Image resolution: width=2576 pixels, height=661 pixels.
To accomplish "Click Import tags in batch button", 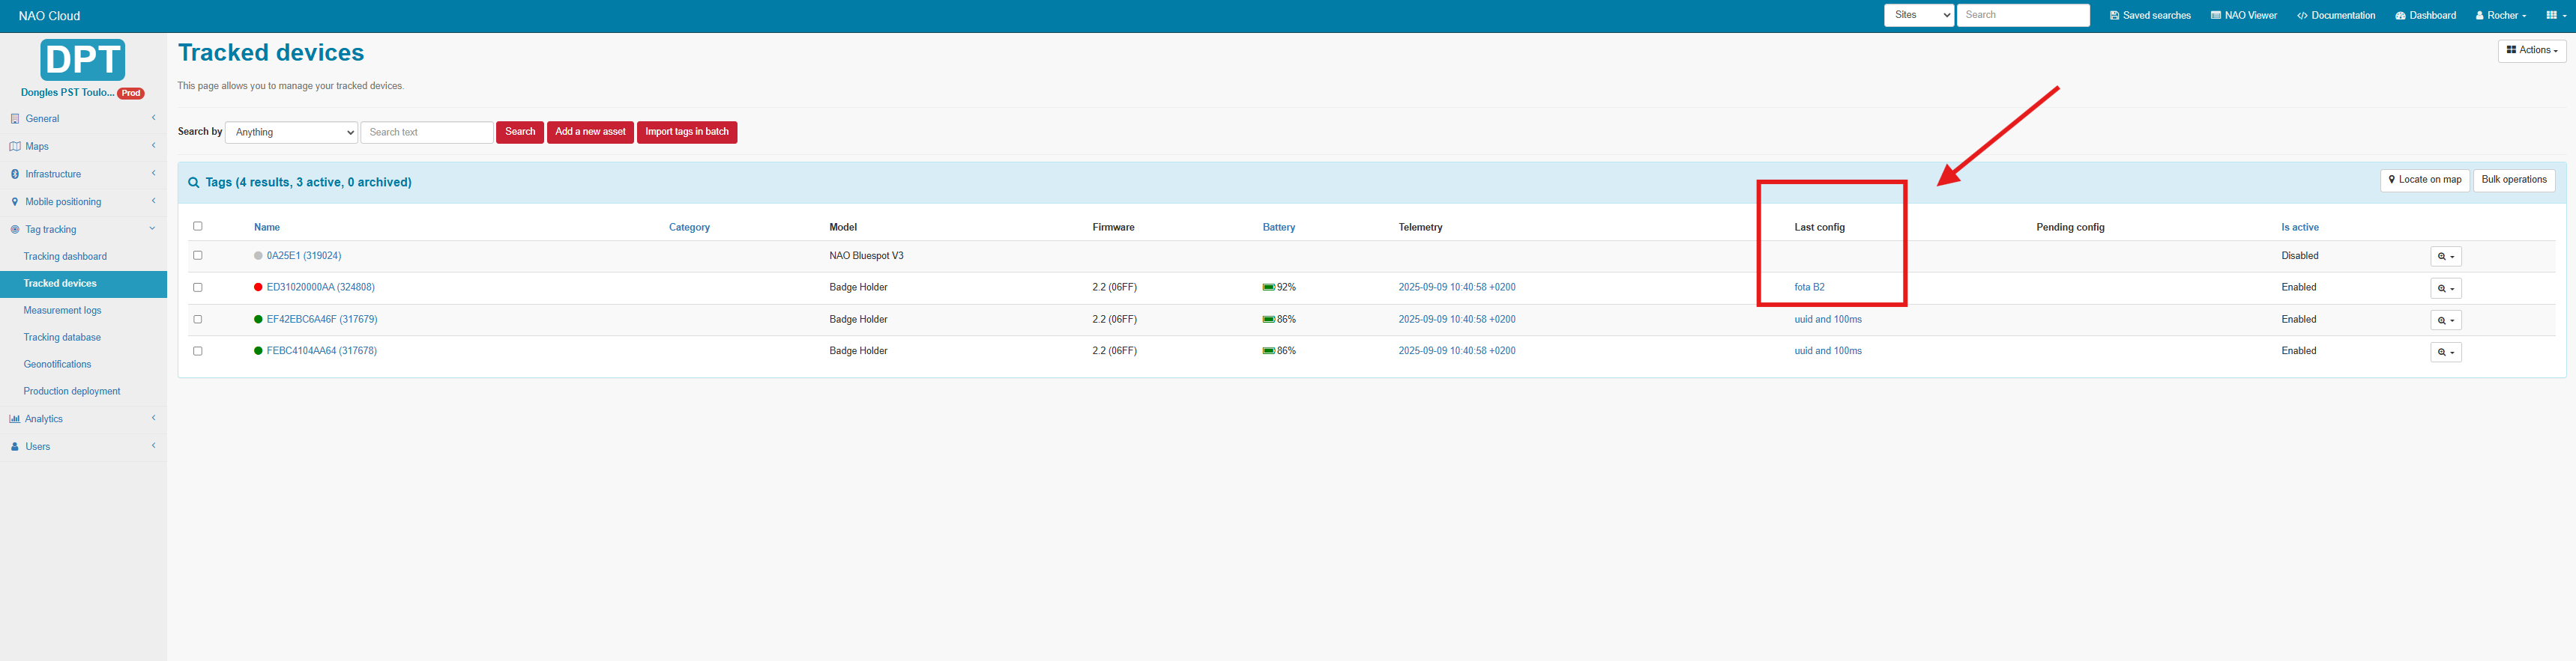I will (x=687, y=132).
